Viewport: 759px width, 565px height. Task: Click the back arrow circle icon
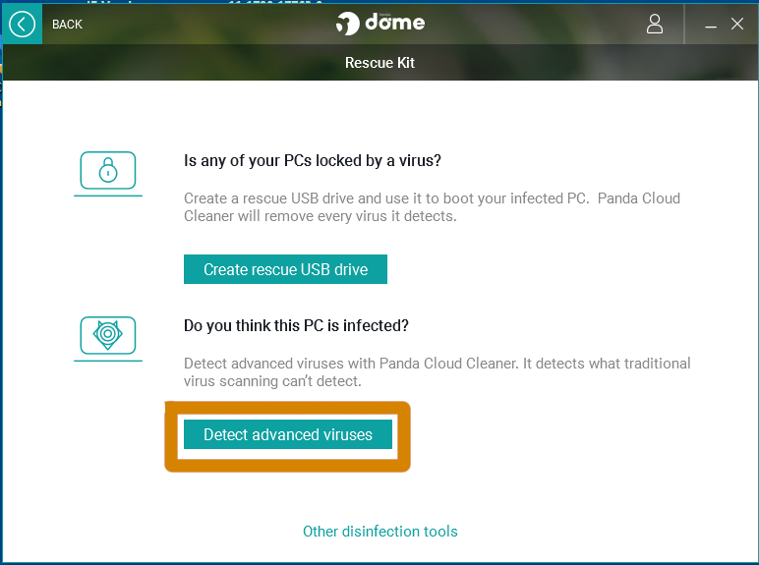click(x=23, y=25)
